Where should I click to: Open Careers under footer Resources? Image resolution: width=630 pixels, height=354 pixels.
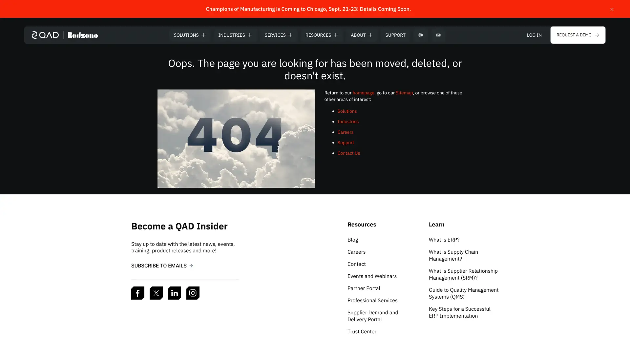click(x=356, y=252)
